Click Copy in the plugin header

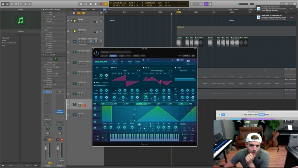pos(121,56)
